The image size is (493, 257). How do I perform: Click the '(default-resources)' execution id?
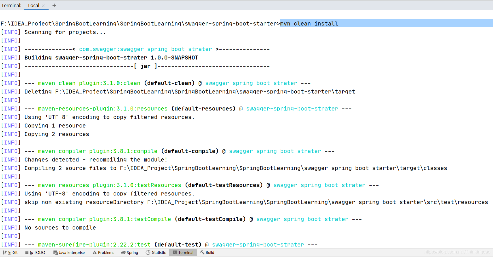(203, 109)
